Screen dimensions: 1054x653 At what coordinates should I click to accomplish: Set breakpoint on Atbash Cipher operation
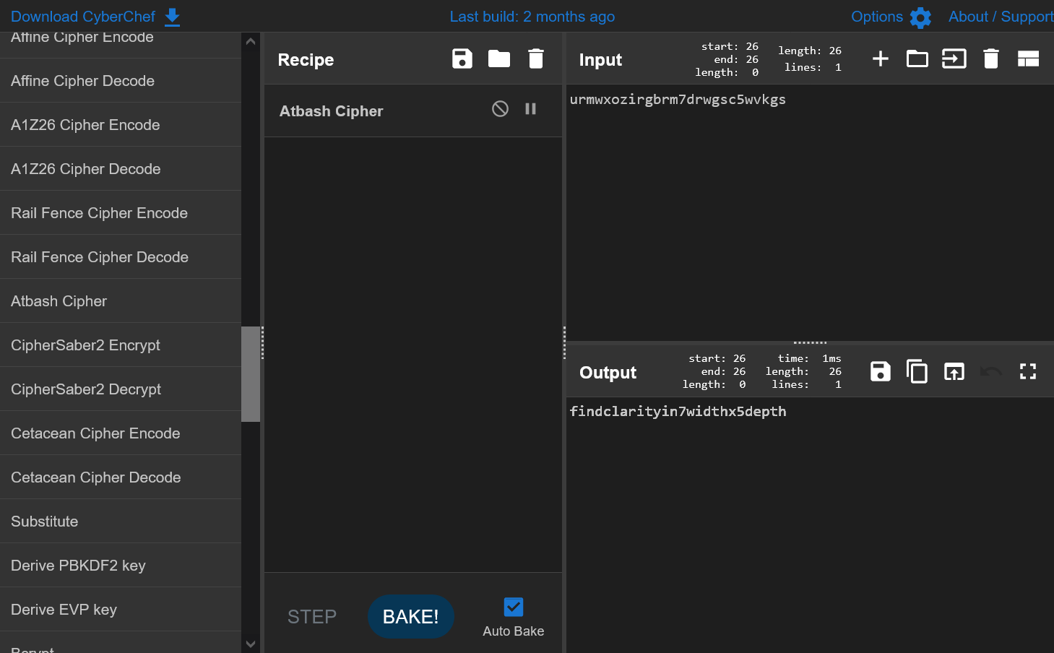click(x=530, y=108)
